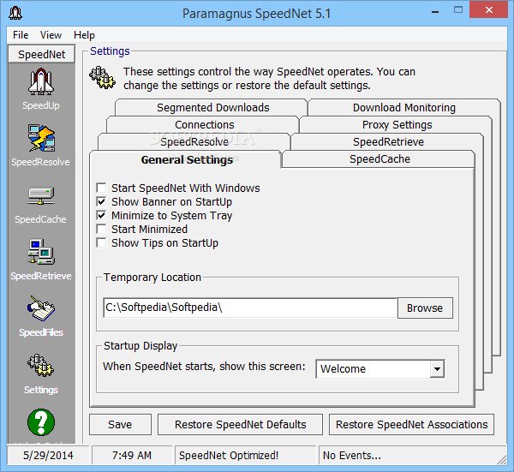Open the Help menu
The width and height of the screenshot is (514, 472).
coord(84,35)
